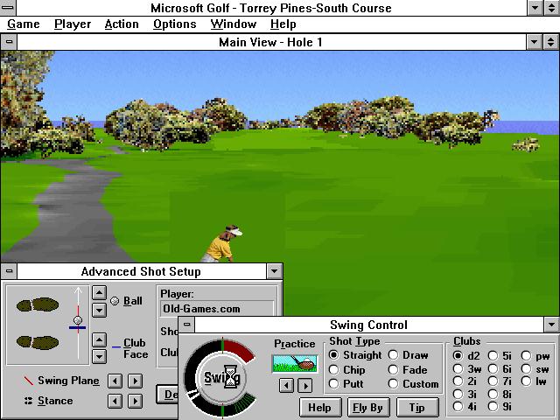The width and height of the screenshot is (560, 420).
Task: Choose the pw pitching wedge
Action: pos(535,356)
